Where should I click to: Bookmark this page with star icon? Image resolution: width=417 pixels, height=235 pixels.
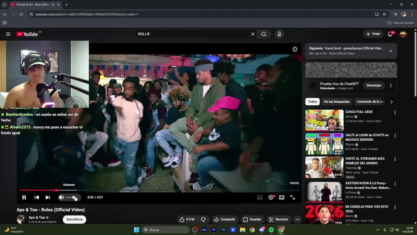point(384,14)
